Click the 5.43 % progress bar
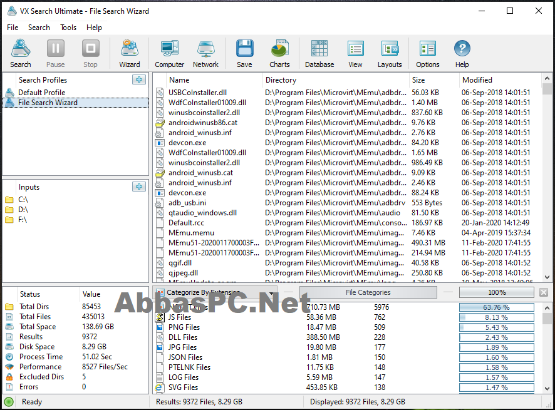Viewport: 555px width, 410px height. 497,327
